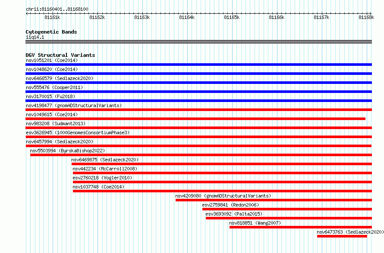Select the red bar under nsv442234
Image resolution: width=384 pixels, height=253 pixels.
(x=222, y=173)
